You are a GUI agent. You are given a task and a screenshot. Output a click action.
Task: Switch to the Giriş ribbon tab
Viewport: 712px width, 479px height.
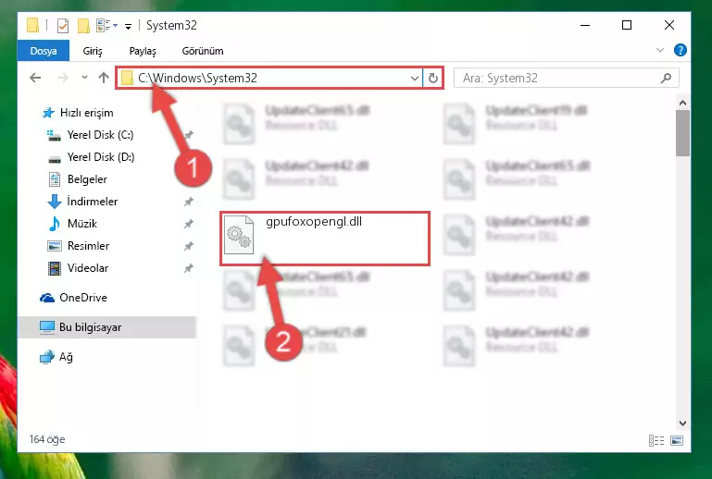coord(93,51)
